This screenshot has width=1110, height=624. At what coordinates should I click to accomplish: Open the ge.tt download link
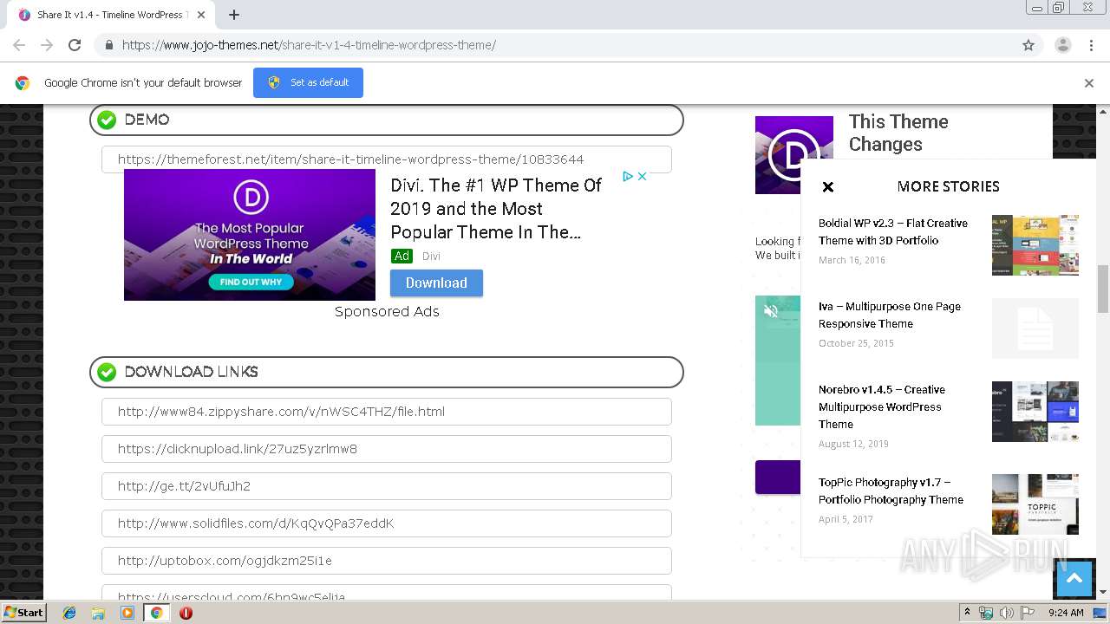(387, 486)
